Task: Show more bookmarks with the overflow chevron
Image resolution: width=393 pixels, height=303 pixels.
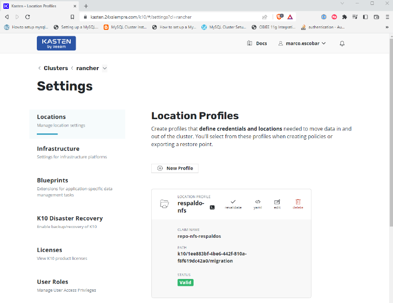Action: (x=387, y=27)
